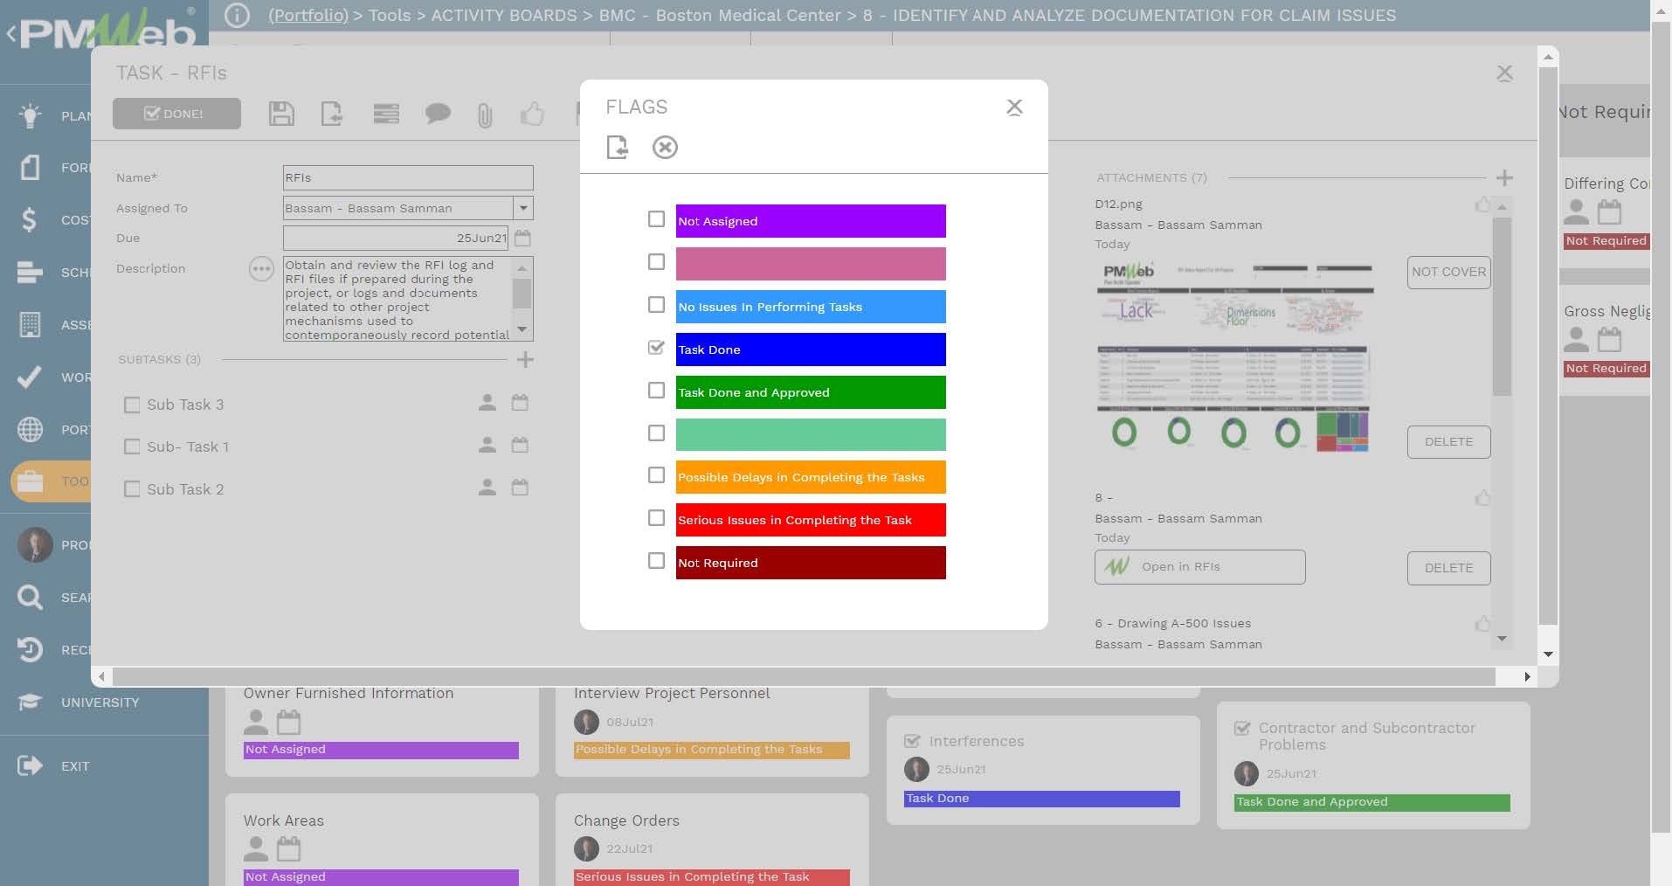This screenshot has height=886, width=1672.
Task: Open UNIVERSITY in left sidebar
Action: tap(100, 703)
